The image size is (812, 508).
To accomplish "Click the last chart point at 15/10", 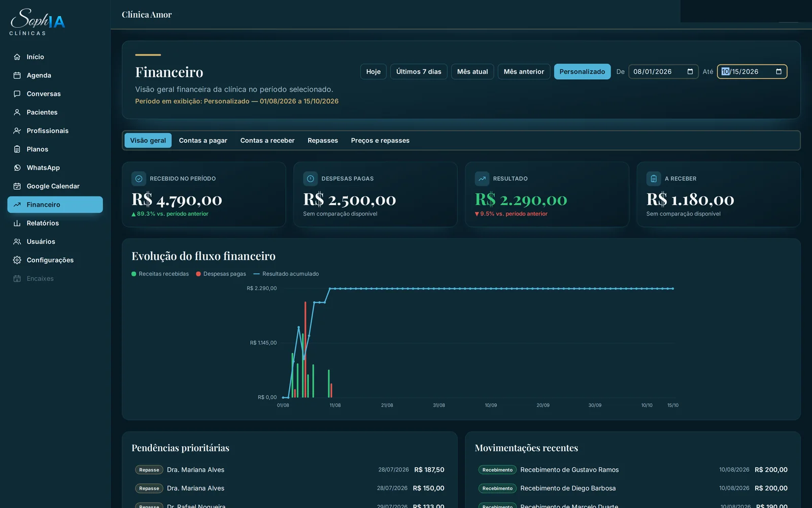I will (673, 289).
